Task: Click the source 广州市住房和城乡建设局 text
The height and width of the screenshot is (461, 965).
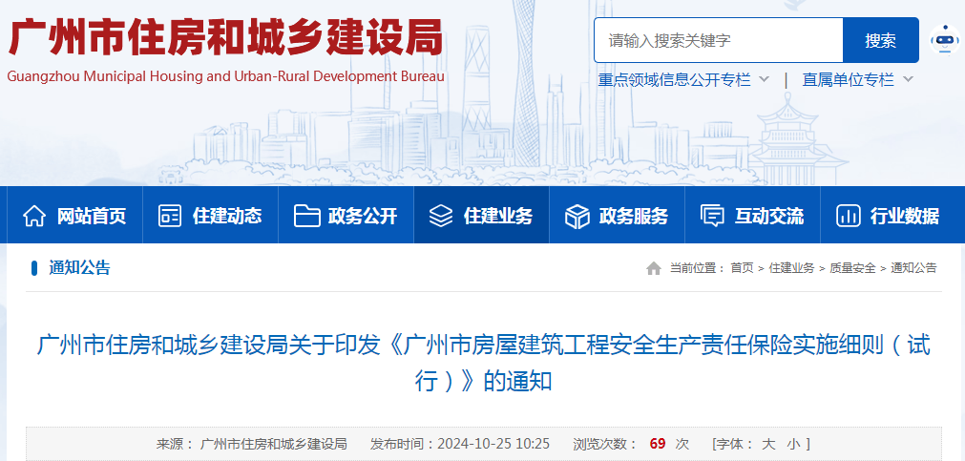Action: pyautogui.click(x=274, y=444)
